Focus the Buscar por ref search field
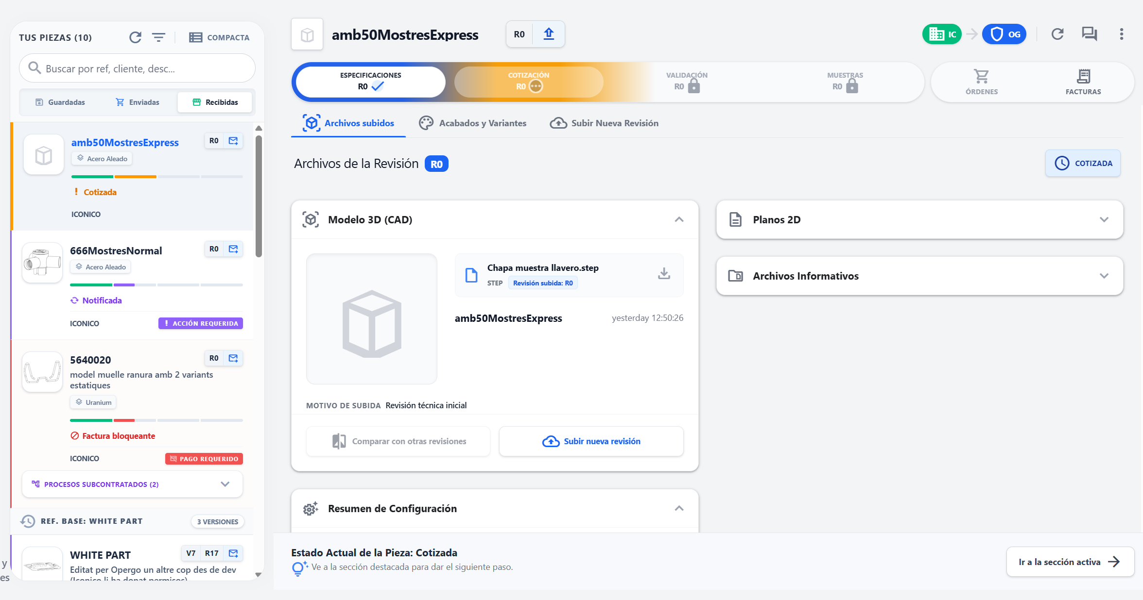 [x=137, y=68]
